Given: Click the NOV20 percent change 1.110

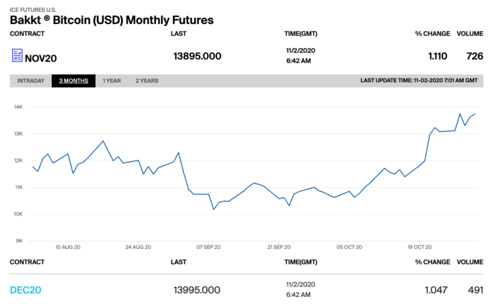Looking at the screenshot, I should pyautogui.click(x=437, y=56).
